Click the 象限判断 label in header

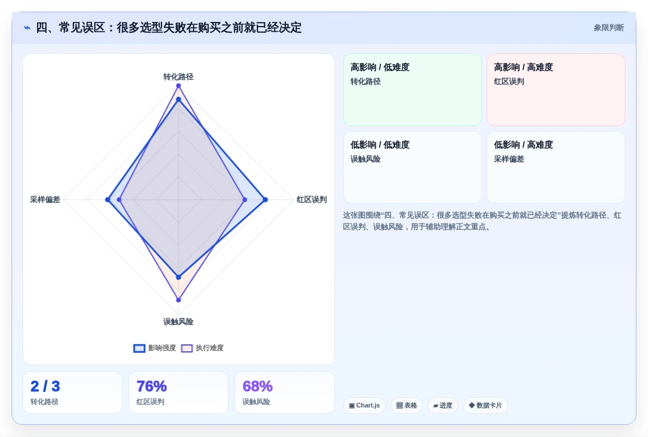point(609,28)
